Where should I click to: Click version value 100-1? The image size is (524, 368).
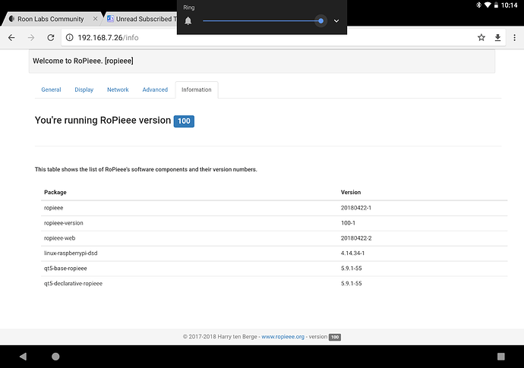click(348, 223)
